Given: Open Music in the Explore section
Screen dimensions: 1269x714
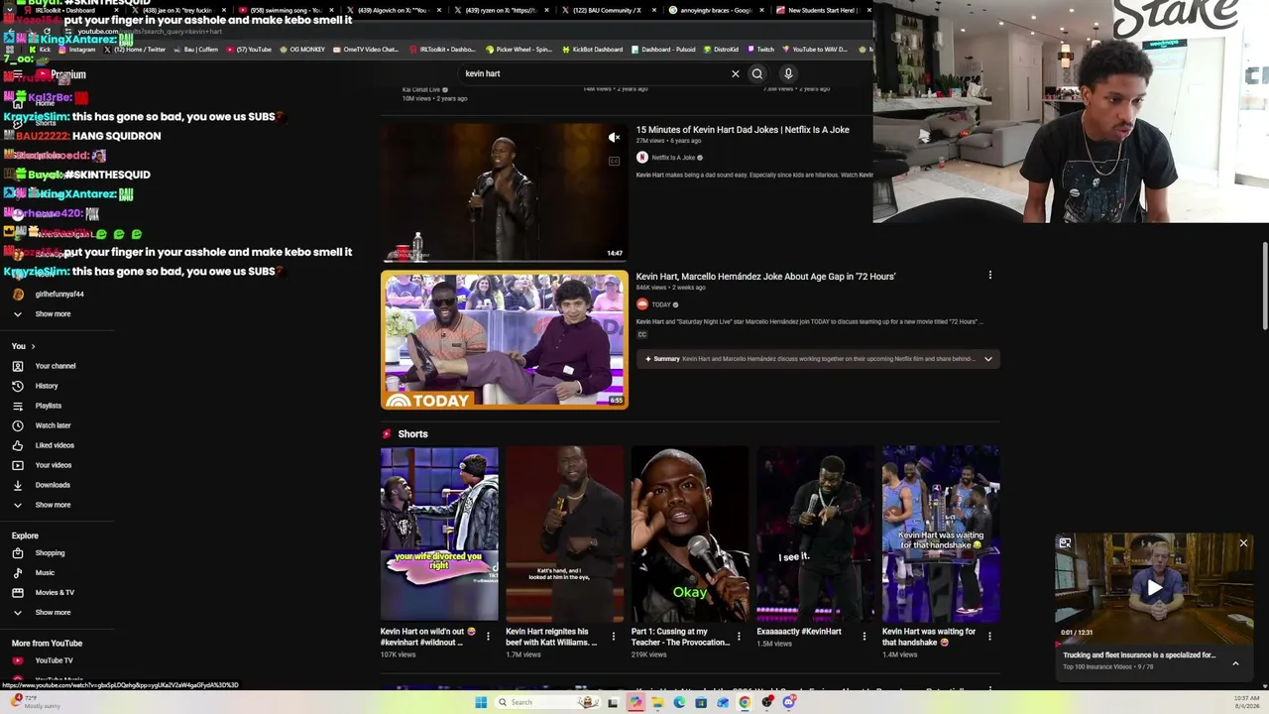Looking at the screenshot, I should pos(45,573).
